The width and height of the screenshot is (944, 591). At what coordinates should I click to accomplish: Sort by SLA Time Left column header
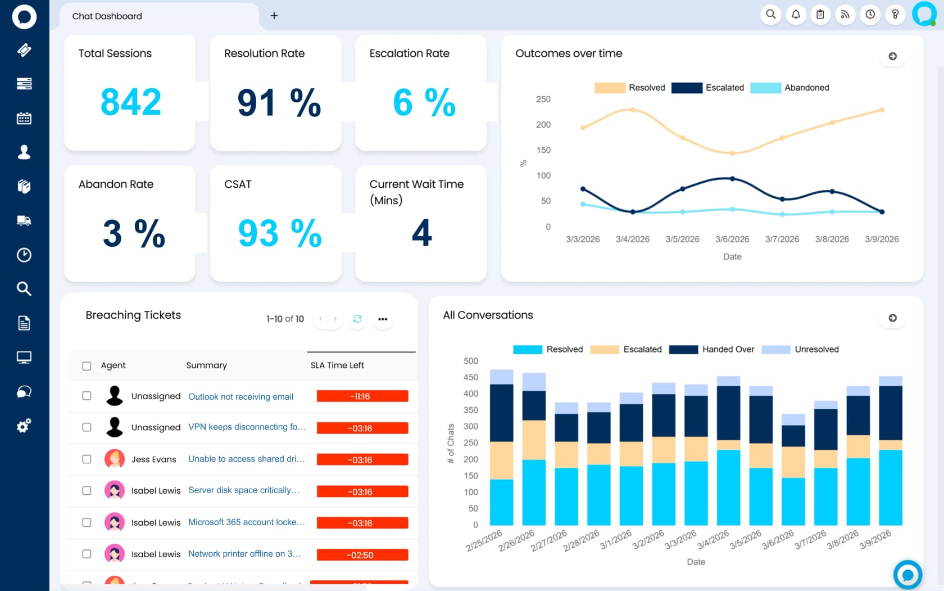pos(337,366)
